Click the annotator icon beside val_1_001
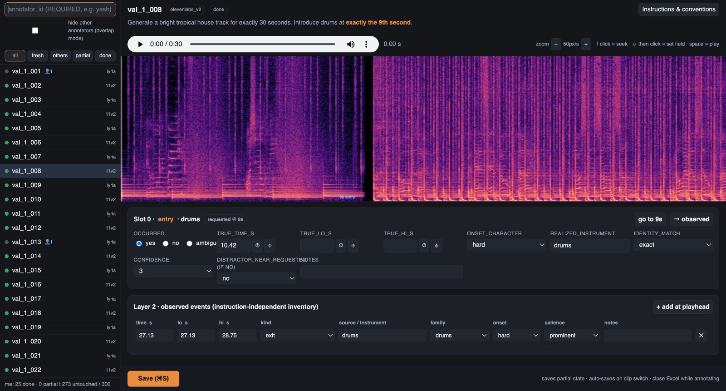This screenshot has height=391, width=726. (49, 71)
